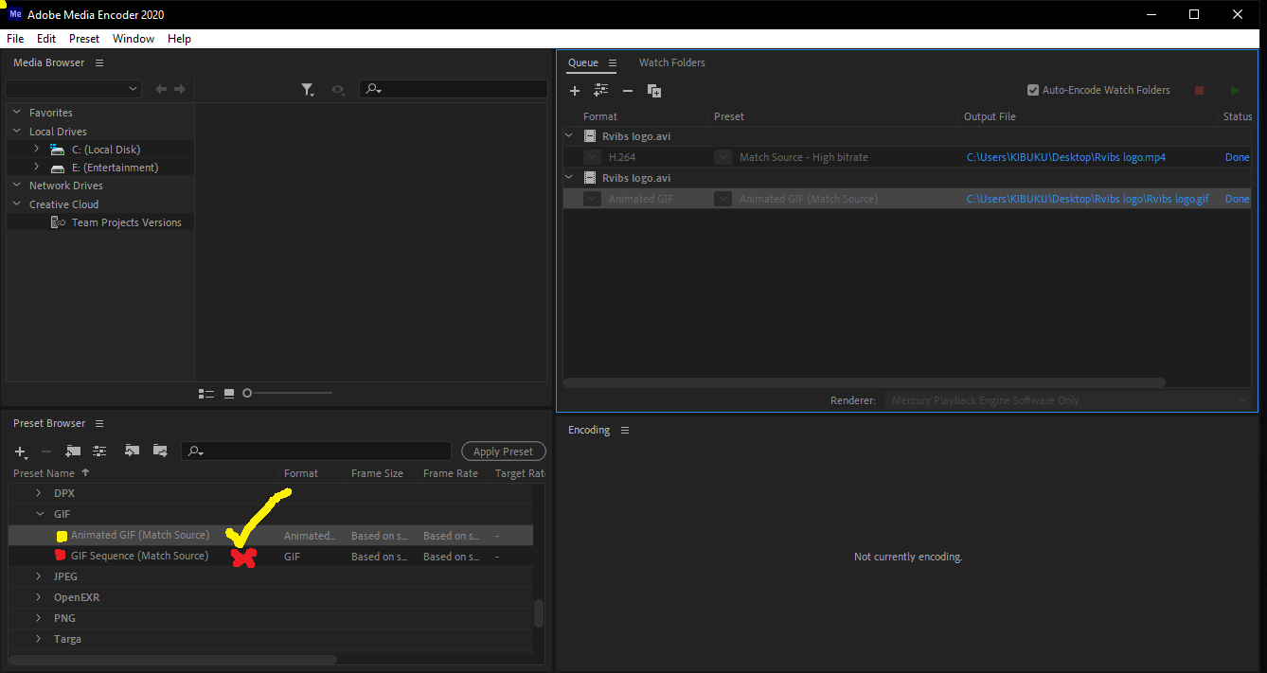
Task: Open the Preset menu
Action: [84, 39]
